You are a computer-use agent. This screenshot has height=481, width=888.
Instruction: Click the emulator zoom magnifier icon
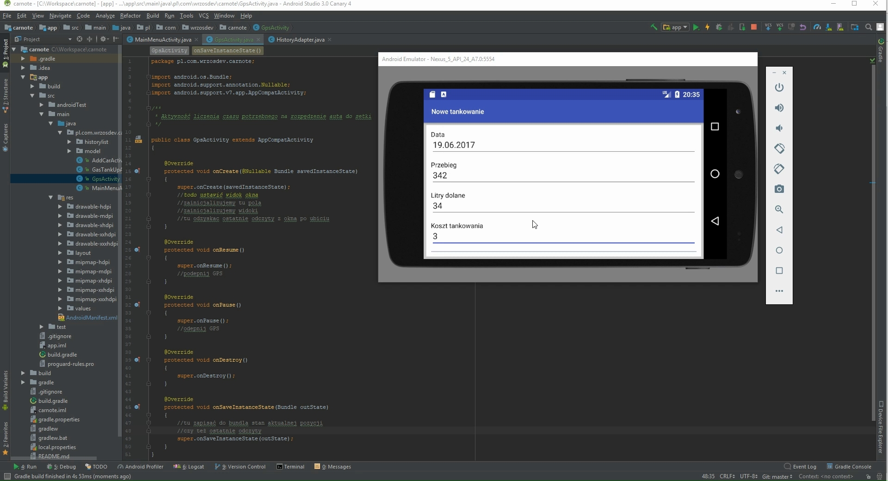pyautogui.click(x=779, y=210)
